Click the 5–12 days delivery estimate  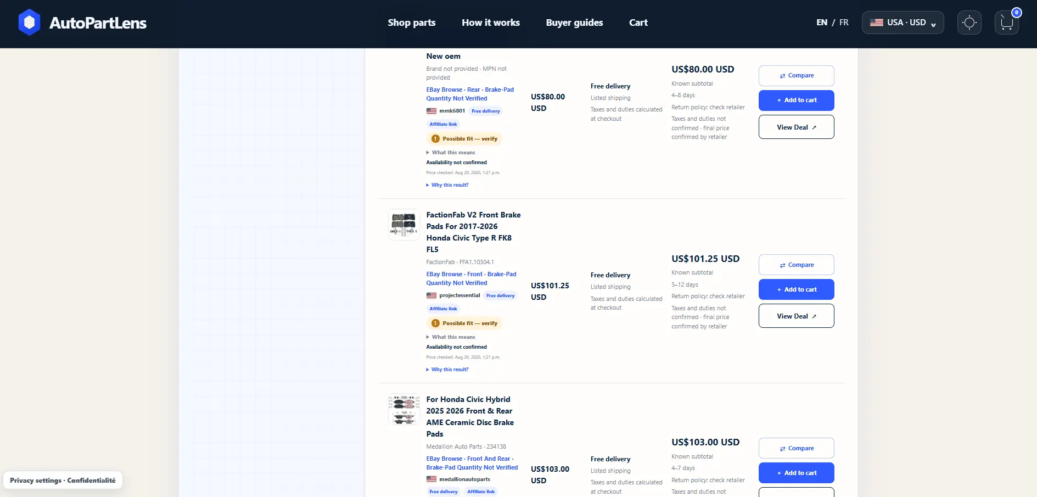pyautogui.click(x=685, y=285)
